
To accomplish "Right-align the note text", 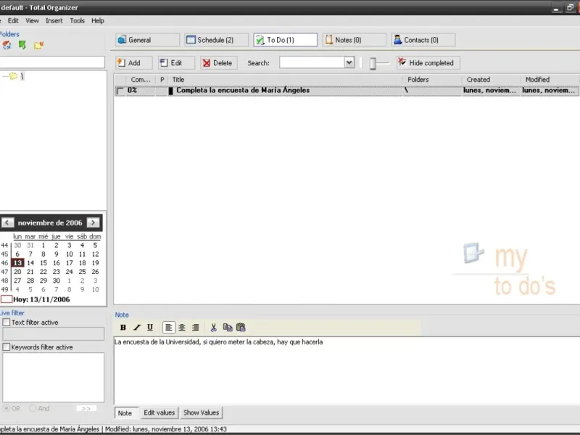I will pos(195,328).
